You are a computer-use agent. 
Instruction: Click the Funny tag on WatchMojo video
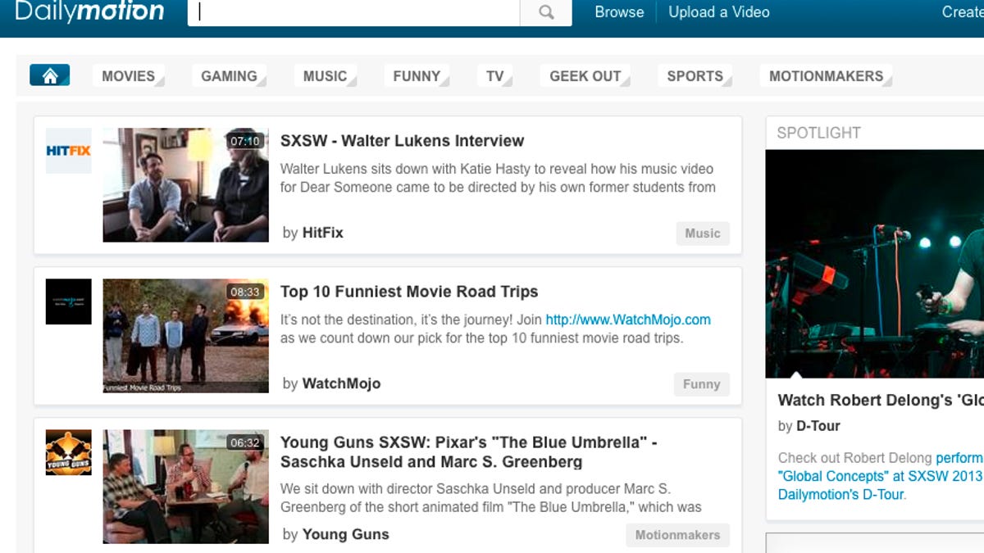click(701, 384)
